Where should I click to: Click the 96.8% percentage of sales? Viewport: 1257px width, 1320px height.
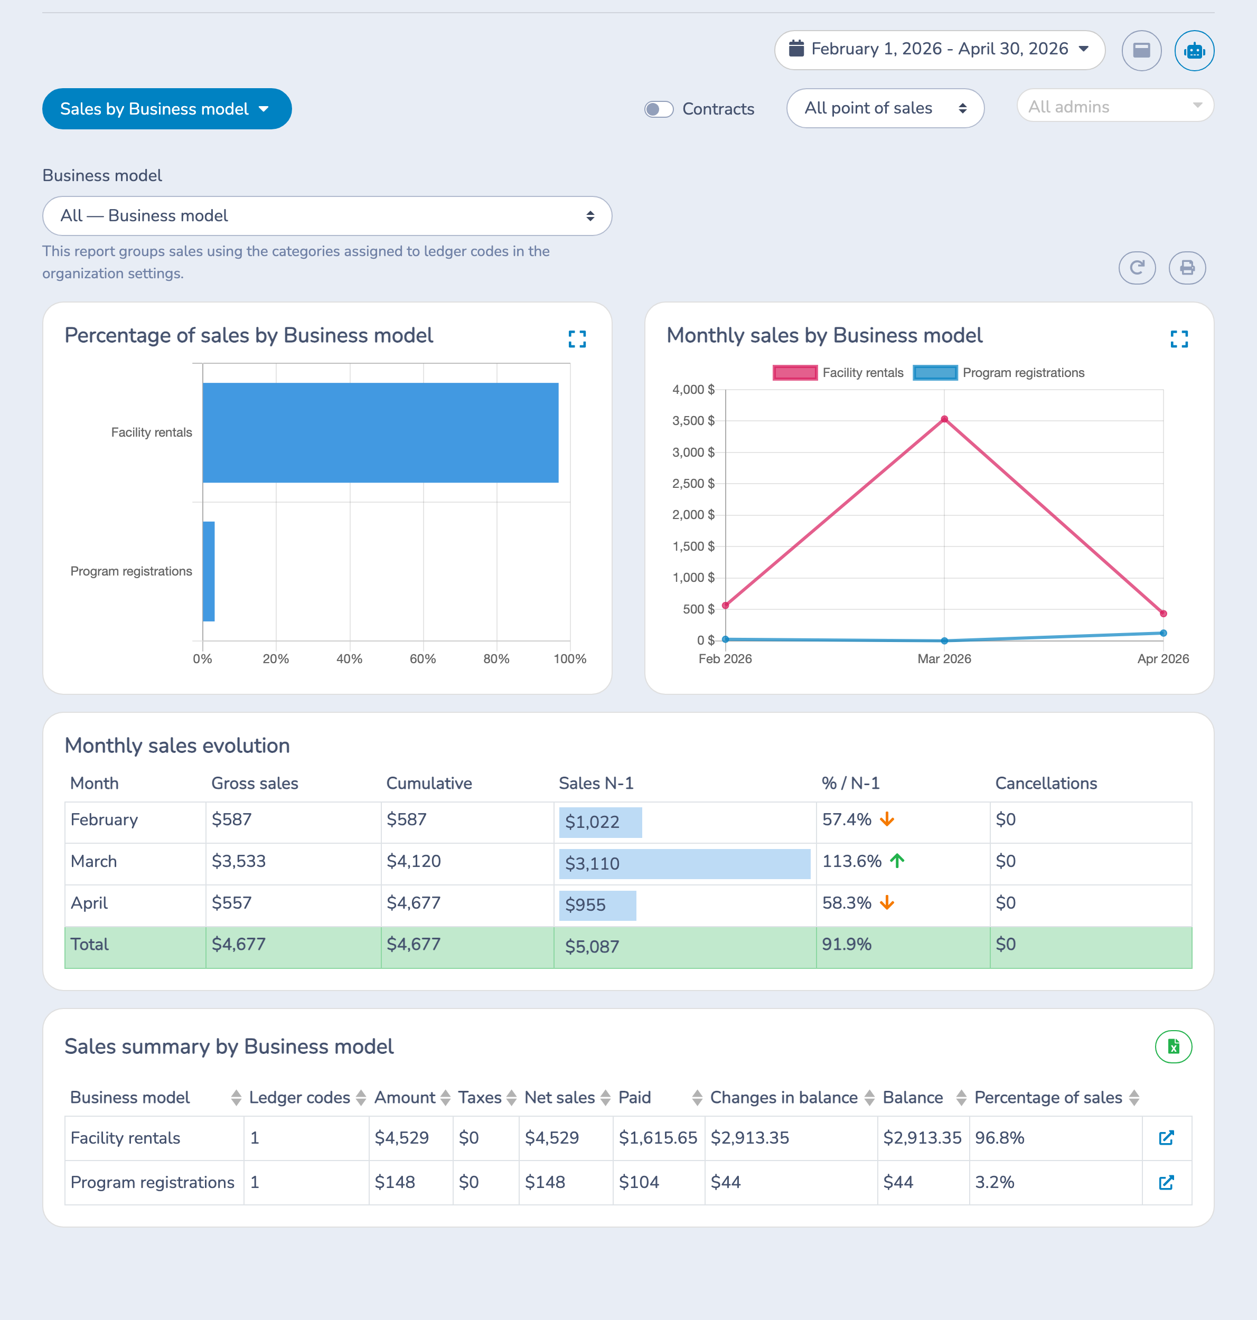coord(1000,1138)
